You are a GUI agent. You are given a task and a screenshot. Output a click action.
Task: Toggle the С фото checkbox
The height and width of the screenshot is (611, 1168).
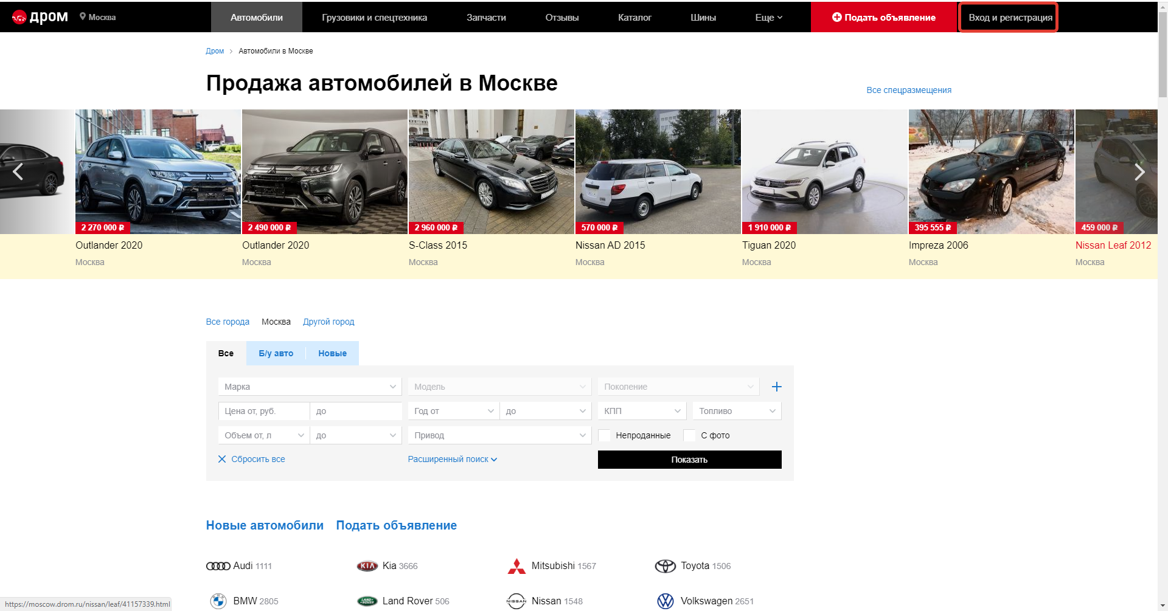[690, 435]
